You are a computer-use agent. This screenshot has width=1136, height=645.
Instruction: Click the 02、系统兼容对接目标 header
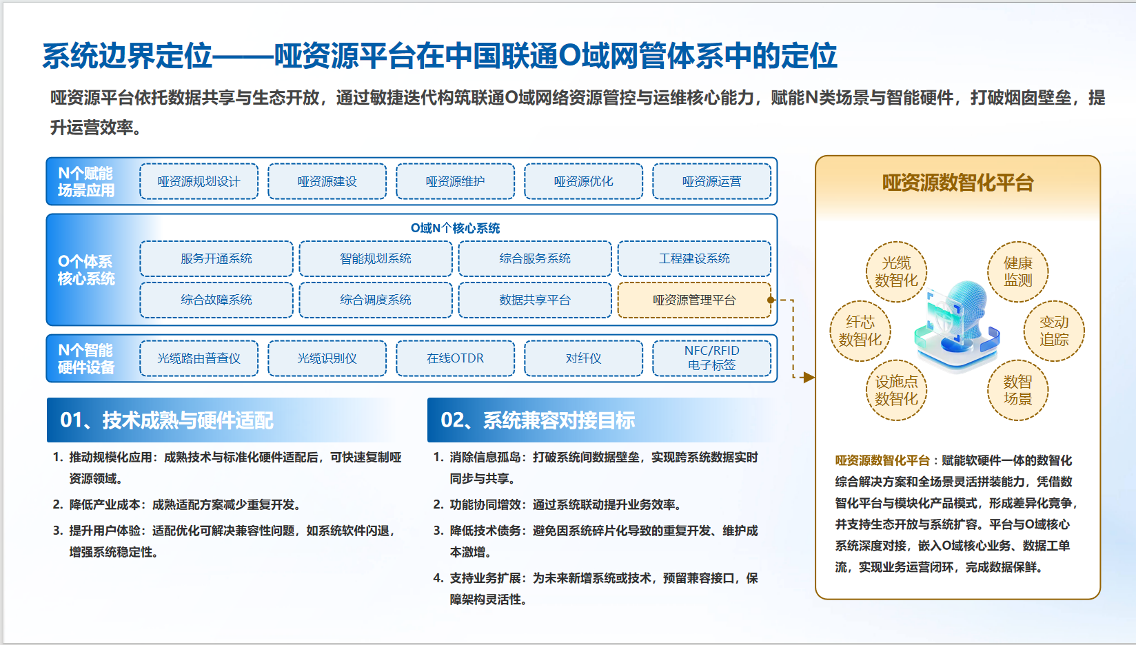coord(538,420)
